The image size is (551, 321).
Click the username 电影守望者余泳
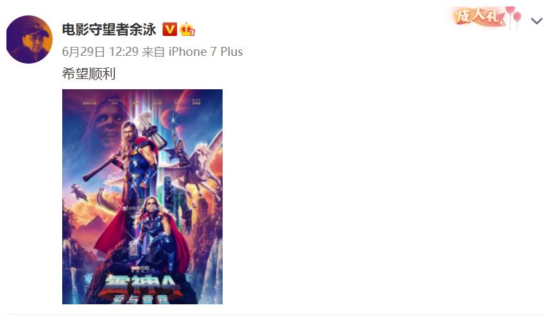[x=109, y=29]
